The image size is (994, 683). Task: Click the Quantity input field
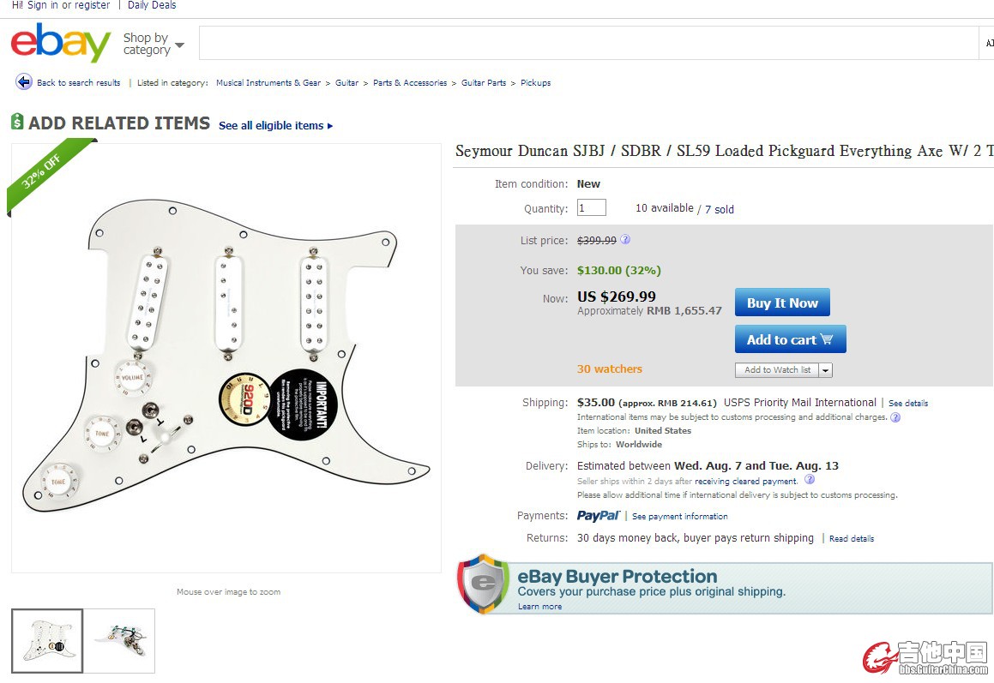coord(591,208)
